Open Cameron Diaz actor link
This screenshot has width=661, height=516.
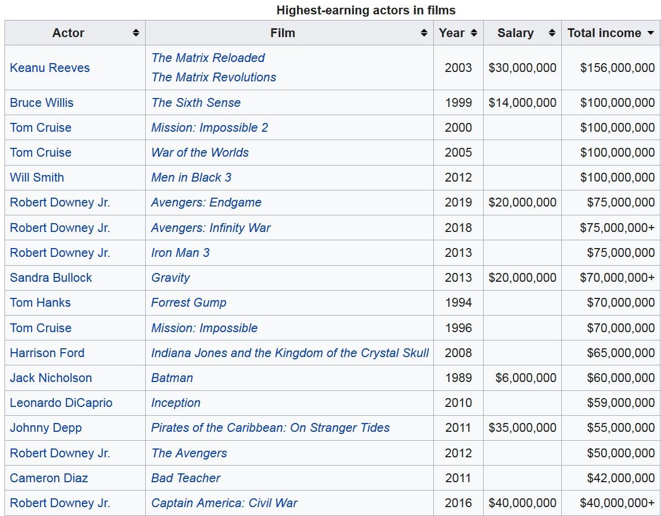(x=48, y=478)
